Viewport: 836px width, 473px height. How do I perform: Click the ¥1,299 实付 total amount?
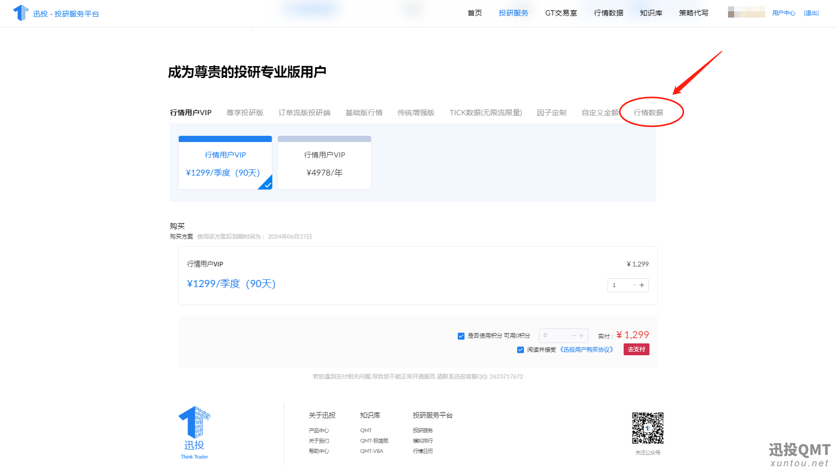632,335
